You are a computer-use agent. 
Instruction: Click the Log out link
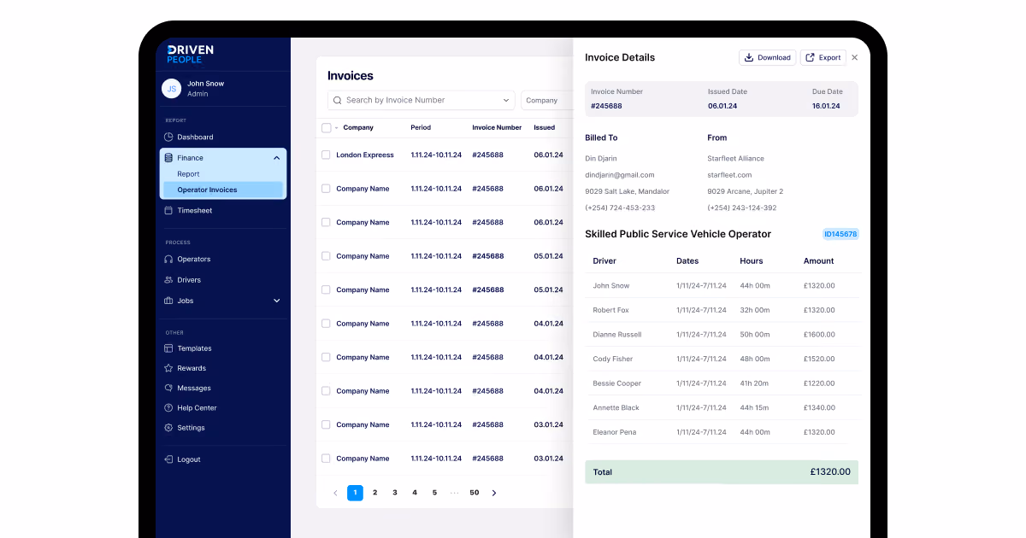pos(189,459)
